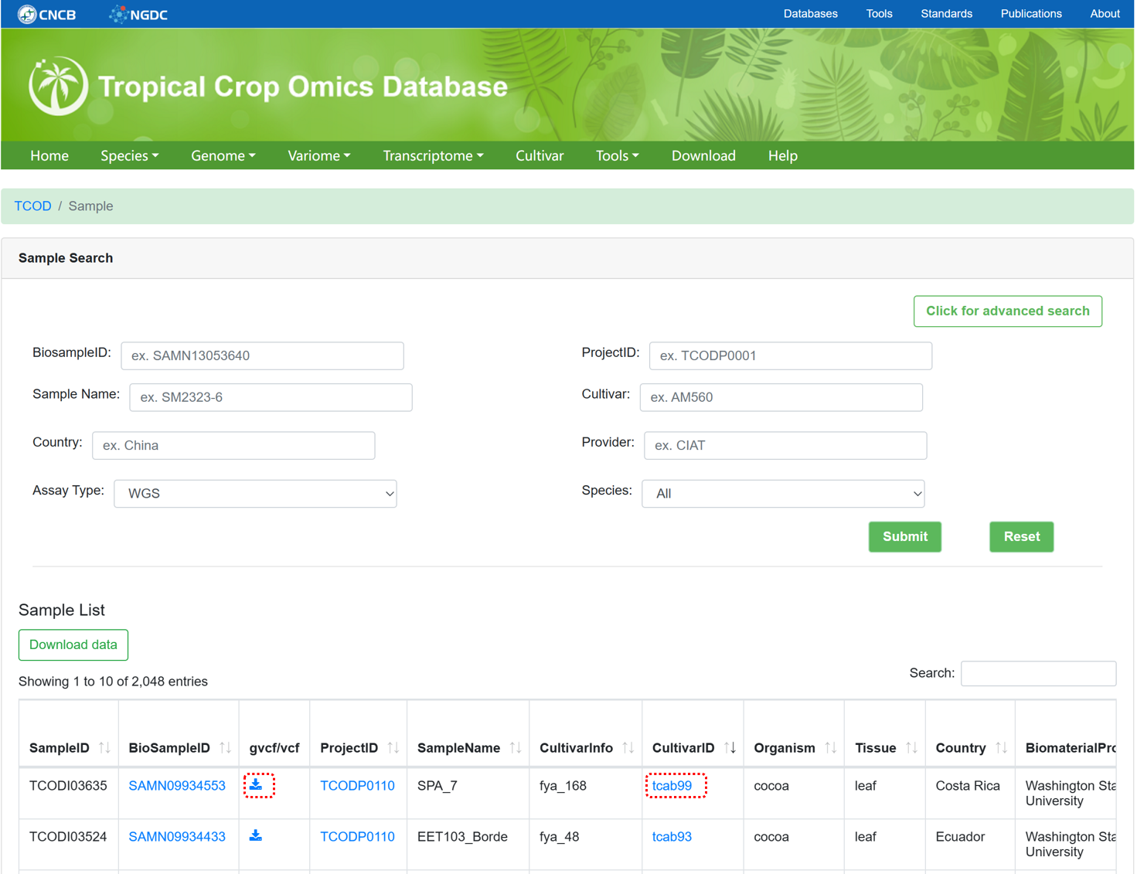Image resolution: width=1137 pixels, height=874 pixels.
Task: Click the CNCB logo icon
Action: pyautogui.click(x=27, y=14)
